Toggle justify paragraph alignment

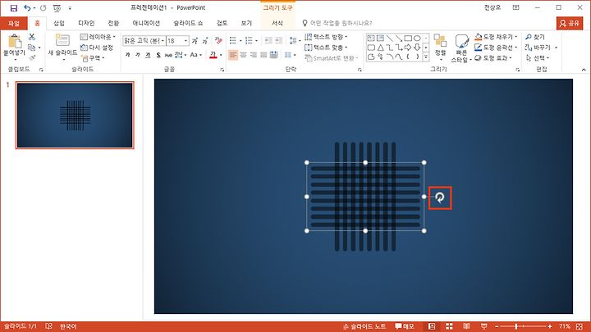263,55
